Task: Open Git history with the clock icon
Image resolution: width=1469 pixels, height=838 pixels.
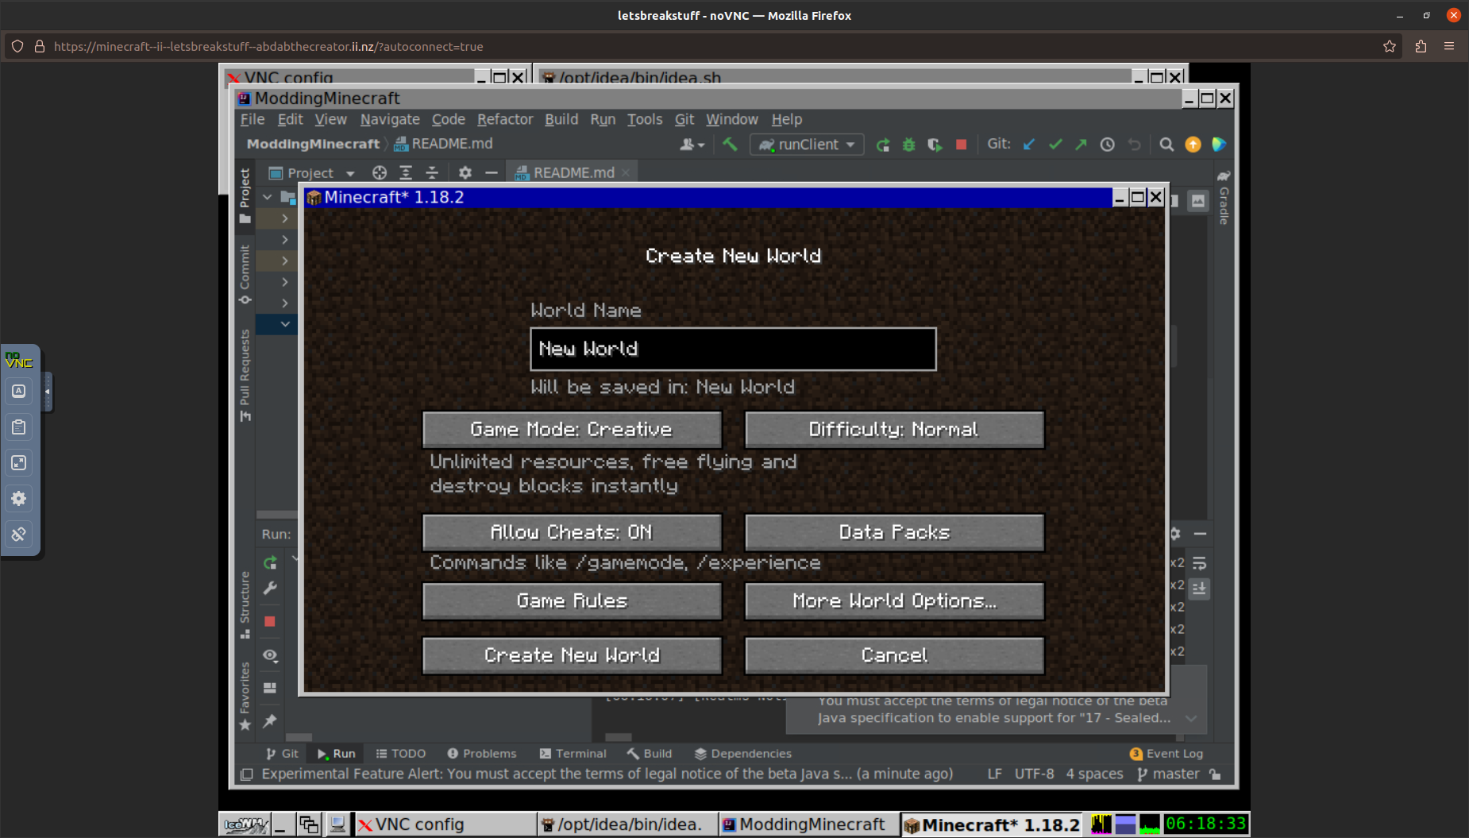Action: [1107, 145]
